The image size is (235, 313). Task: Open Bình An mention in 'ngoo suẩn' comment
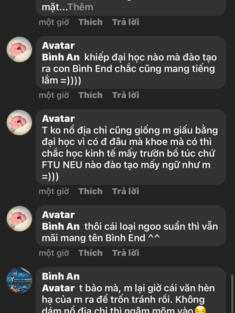point(61,227)
